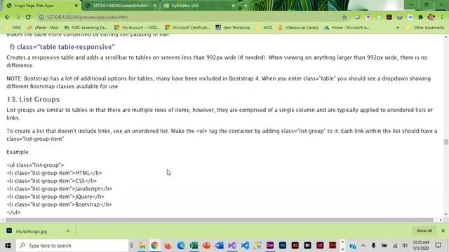
Task: Open the Item Workshop bookmark
Action: tap(233, 28)
